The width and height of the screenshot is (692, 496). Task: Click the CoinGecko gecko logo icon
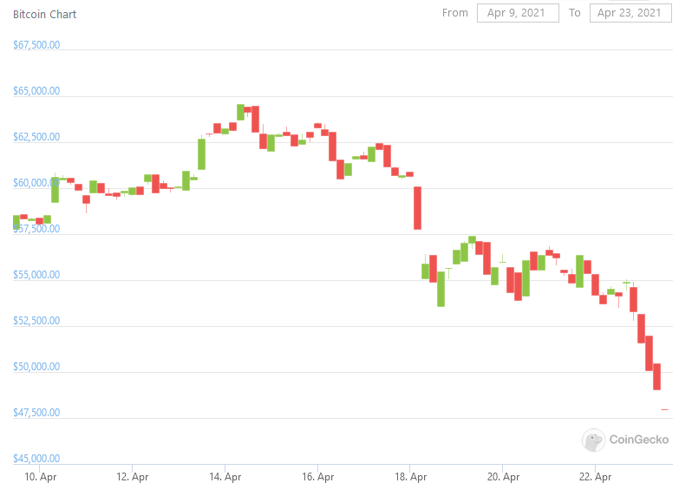[x=593, y=441]
